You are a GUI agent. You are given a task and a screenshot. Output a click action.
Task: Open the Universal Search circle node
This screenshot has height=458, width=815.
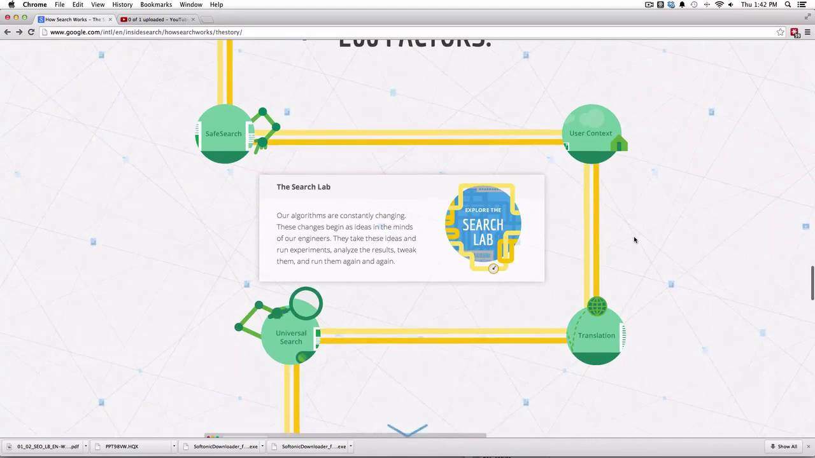tap(291, 337)
